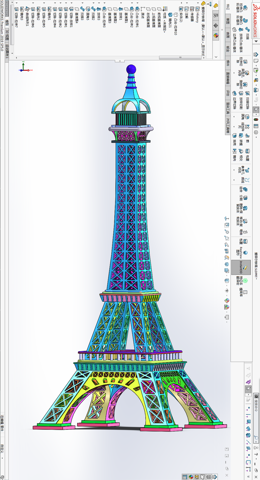Screen dimensions: 260x480
Task: Open the ConfigurationManager crosshair tab icon
Action: tap(216, 26)
